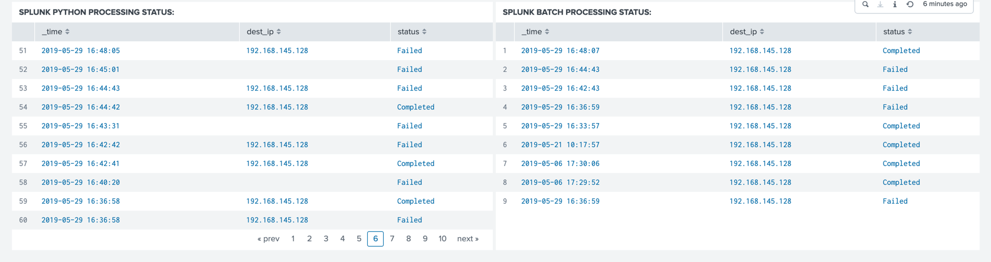991x262 pixels.
Task: Refresh the batch processing panel
Action: pos(910,4)
